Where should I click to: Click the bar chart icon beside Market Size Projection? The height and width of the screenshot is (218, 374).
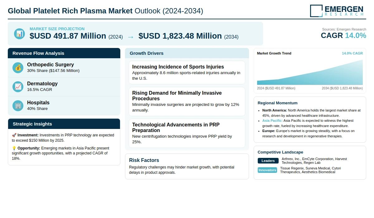tap(20, 34)
